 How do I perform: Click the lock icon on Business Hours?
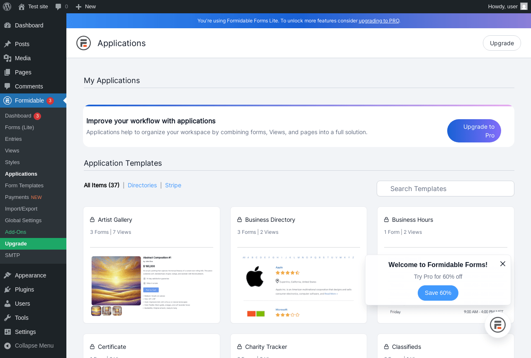click(x=386, y=219)
